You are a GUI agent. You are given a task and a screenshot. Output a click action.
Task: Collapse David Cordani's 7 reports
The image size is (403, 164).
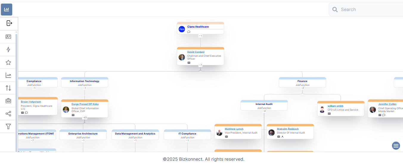(x=200, y=65)
